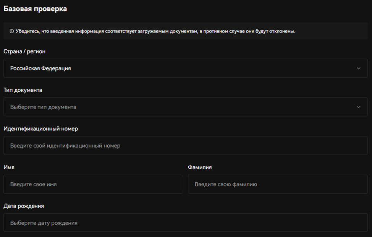Open the Дата рождения date picker field
372x237 pixels.
tap(185, 223)
